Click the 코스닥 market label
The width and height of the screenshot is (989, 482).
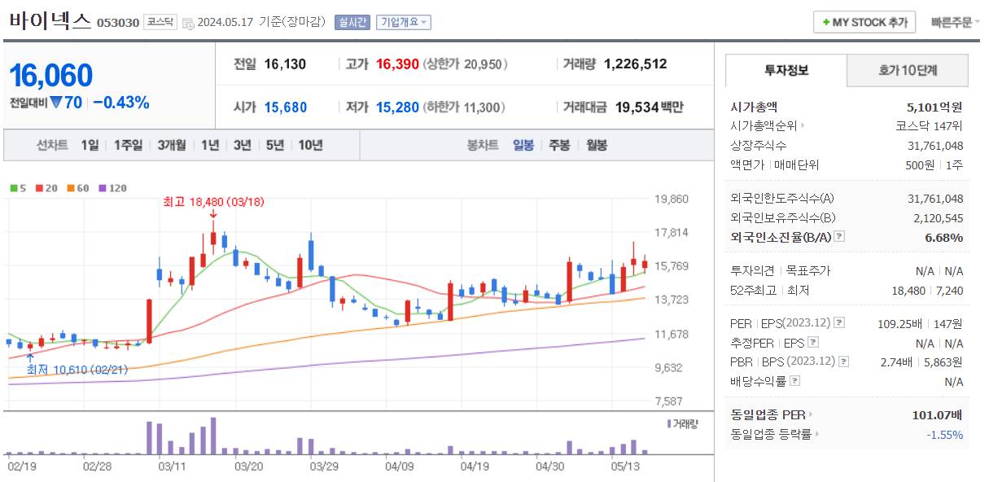tap(162, 21)
